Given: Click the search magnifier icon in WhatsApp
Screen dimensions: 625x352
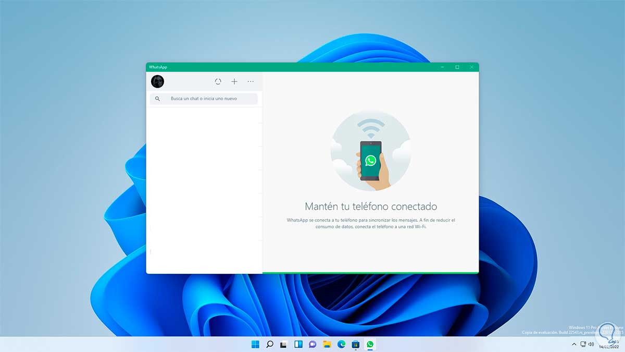Looking at the screenshot, I should click(157, 99).
